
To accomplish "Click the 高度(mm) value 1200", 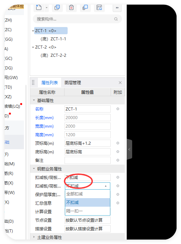I will click(x=87, y=134).
